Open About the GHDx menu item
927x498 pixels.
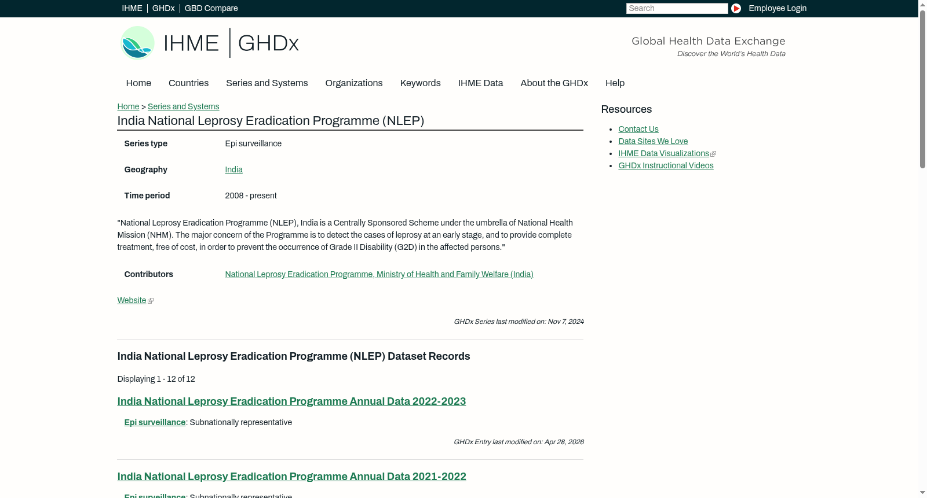click(x=554, y=83)
